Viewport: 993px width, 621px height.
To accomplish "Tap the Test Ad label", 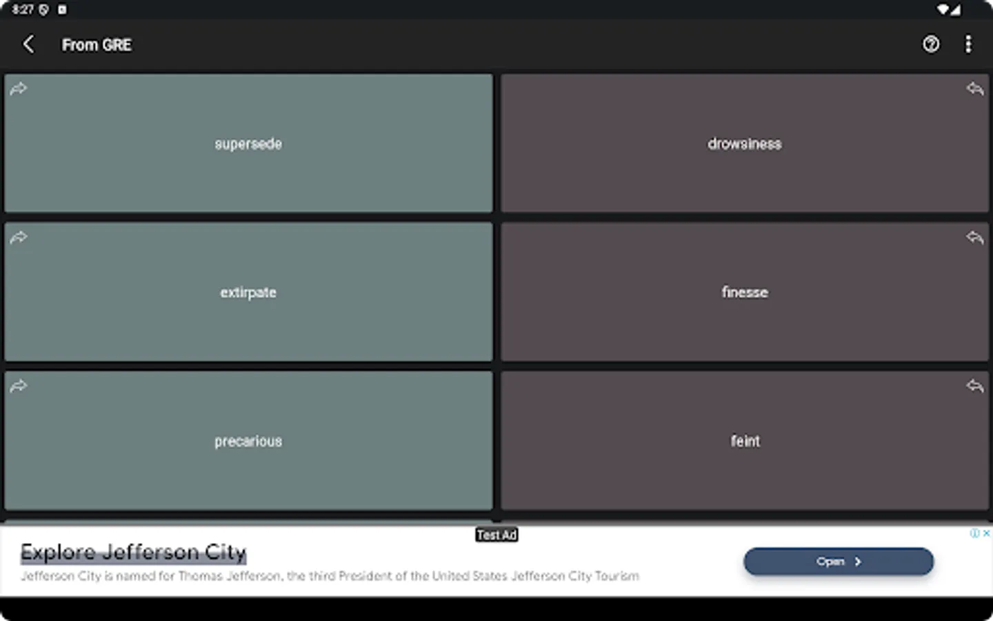I will pos(496,534).
